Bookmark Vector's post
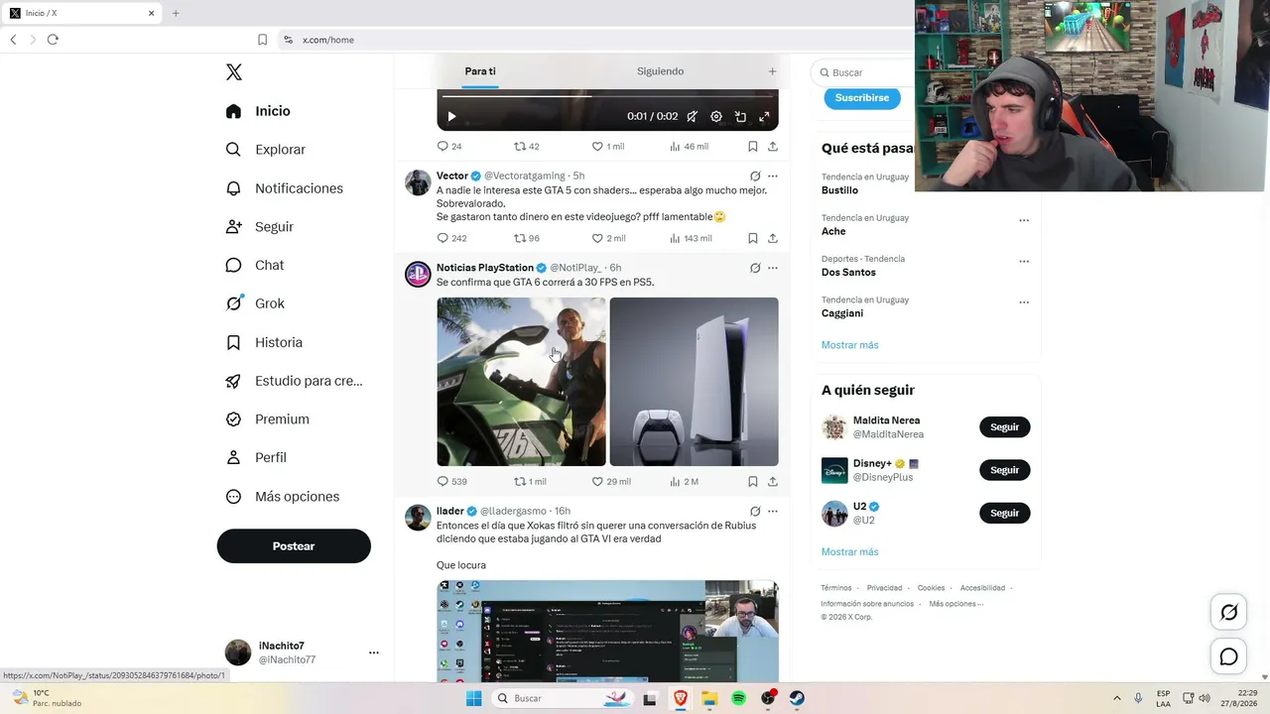Viewport: 1270px width, 714px height. (753, 238)
